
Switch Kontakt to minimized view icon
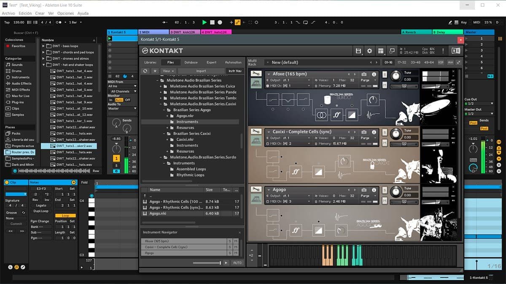(392, 51)
